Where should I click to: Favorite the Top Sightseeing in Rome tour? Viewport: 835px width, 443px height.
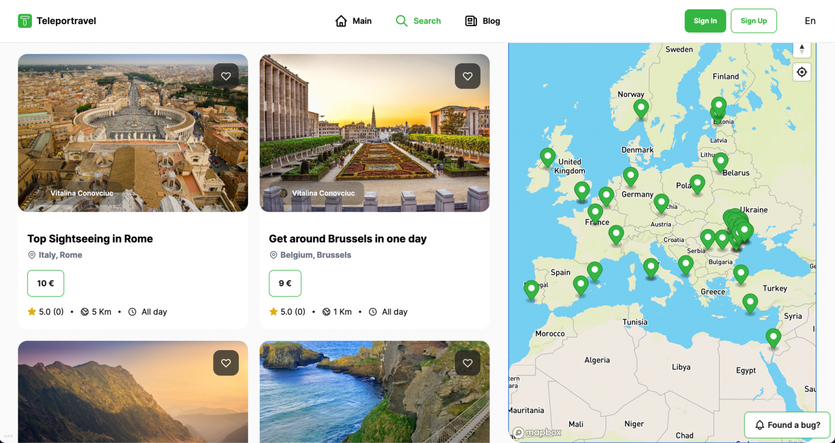click(x=226, y=76)
